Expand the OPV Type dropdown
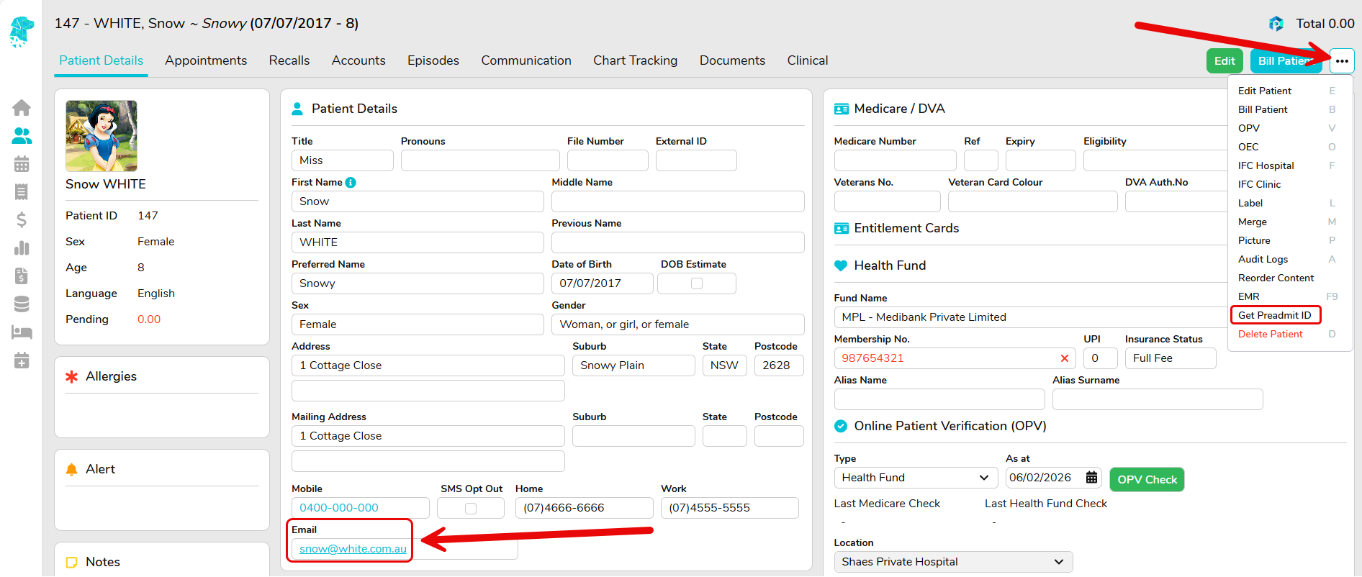Screen dimensions: 1362x577 915,478
